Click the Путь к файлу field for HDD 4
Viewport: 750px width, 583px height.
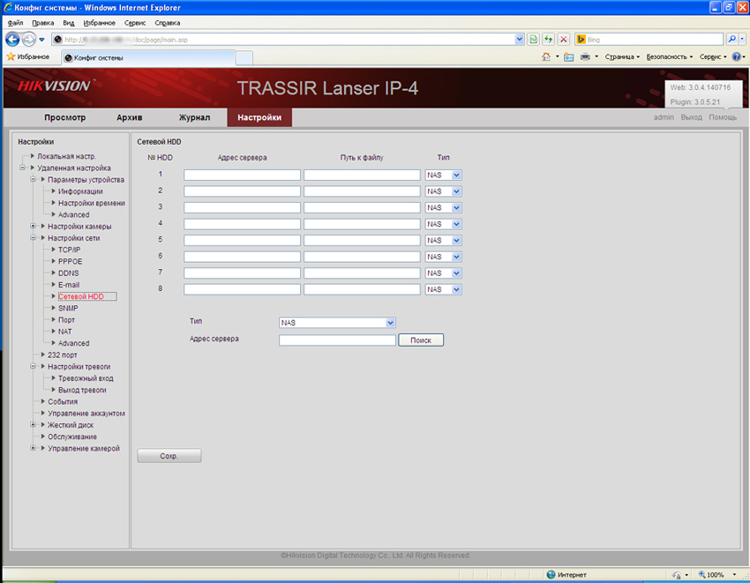362,224
